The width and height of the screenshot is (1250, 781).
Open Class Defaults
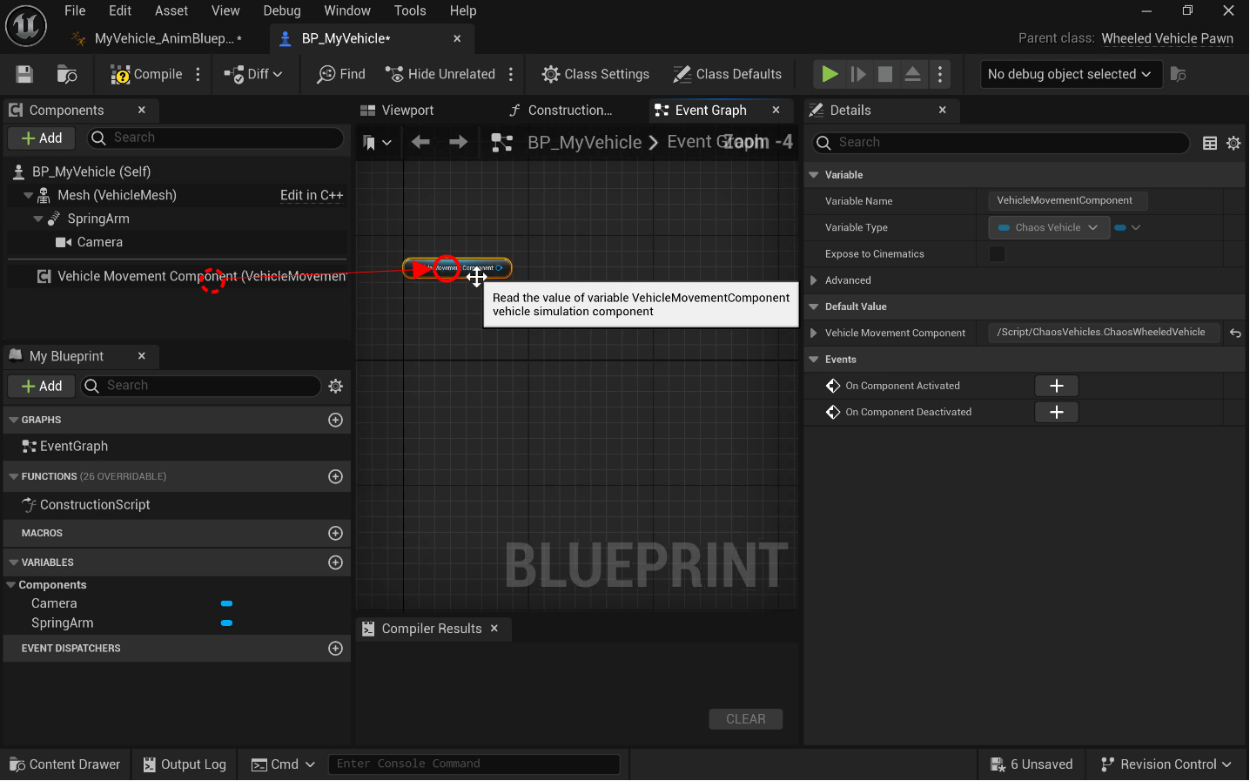[x=728, y=74]
